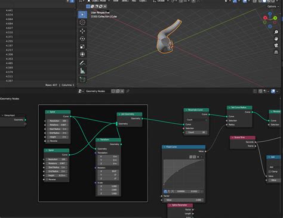Click the viewport zoom magnifier icon

[x=276, y=32]
